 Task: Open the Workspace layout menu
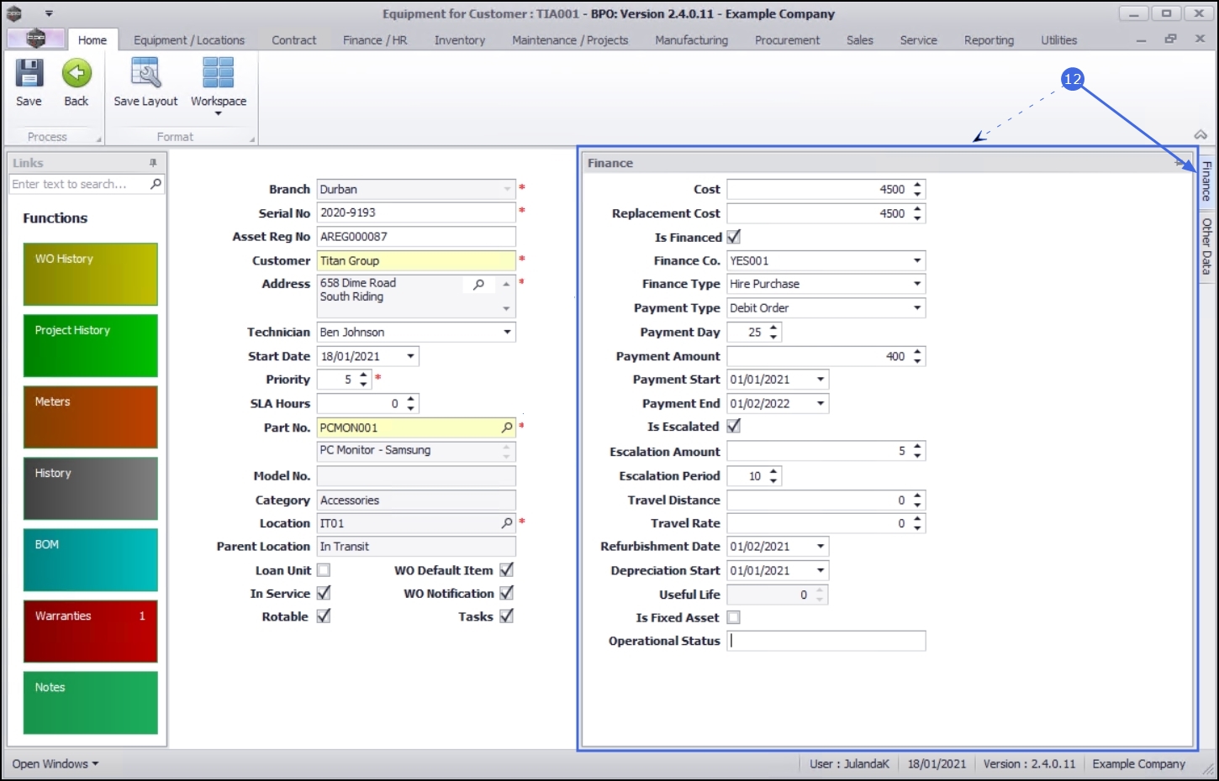[x=219, y=85]
